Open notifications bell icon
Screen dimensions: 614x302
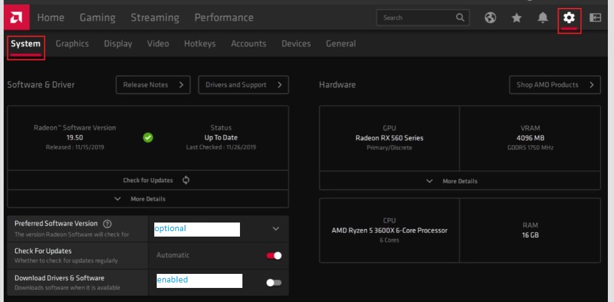point(542,18)
